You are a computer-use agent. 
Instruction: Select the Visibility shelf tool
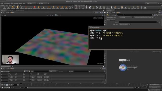tap(145, 8)
